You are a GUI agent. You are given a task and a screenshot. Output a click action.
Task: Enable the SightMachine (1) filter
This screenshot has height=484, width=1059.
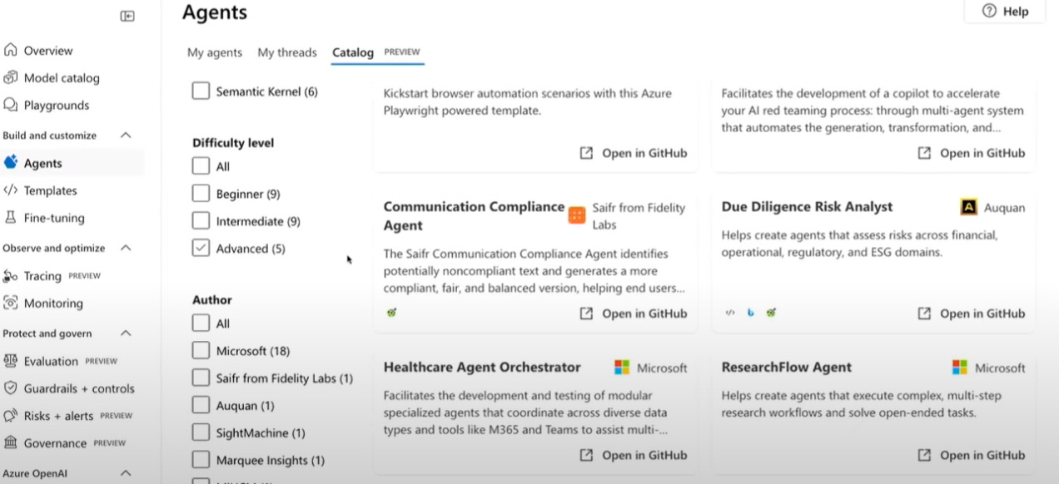click(x=201, y=433)
